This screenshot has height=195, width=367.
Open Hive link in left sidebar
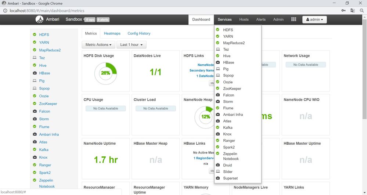point(43,65)
